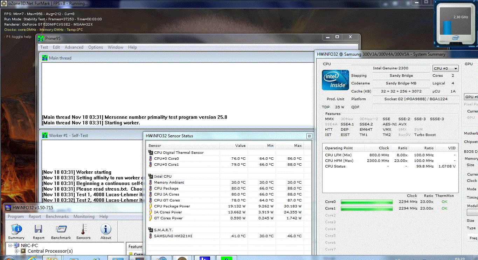
Task: Click the Worker #1 Self-Test window icon
Action: (45, 135)
